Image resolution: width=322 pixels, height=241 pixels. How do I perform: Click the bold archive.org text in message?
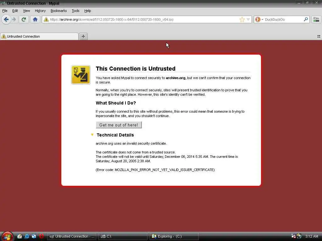click(x=175, y=78)
